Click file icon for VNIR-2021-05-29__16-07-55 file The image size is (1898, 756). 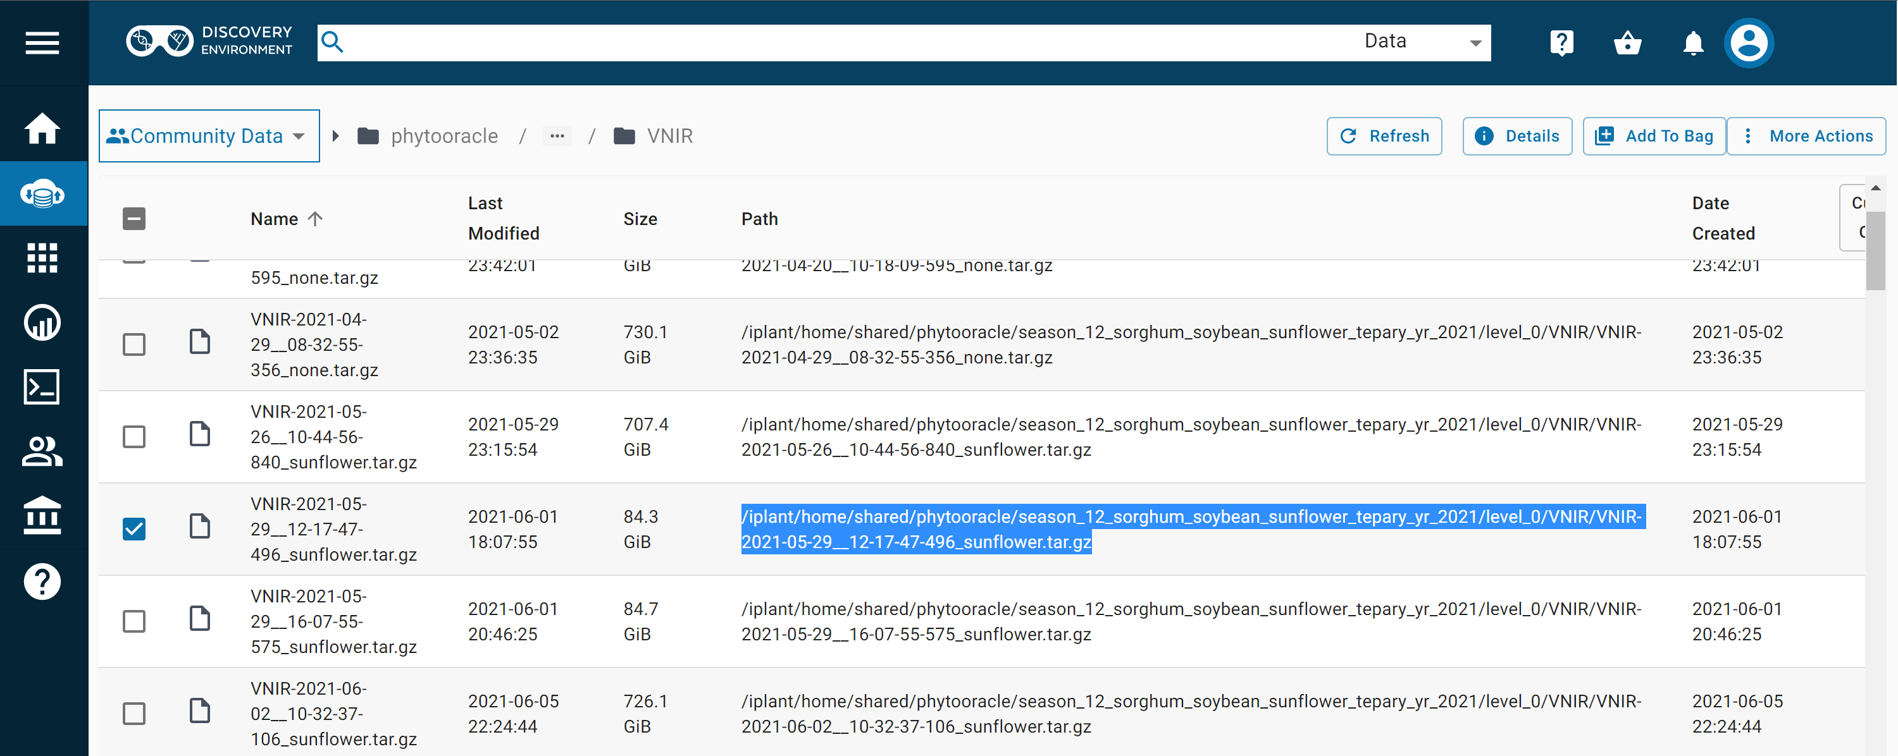point(200,618)
